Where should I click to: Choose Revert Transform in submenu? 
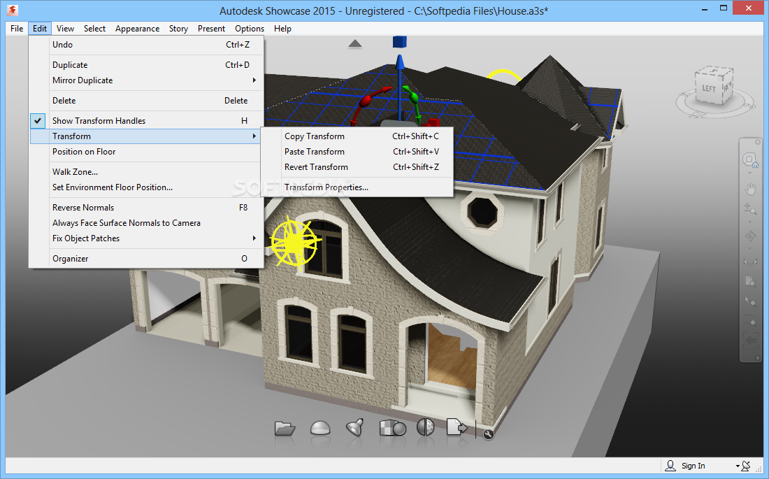tap(357, 167)
